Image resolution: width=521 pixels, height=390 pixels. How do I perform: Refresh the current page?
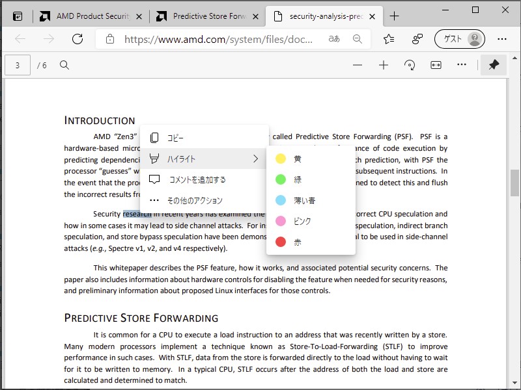point(77,39)
